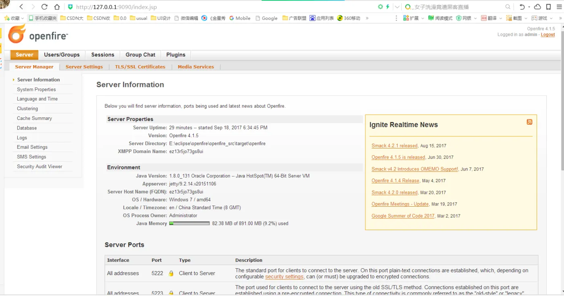The width and height of the screenshot is (564, 296).
Task: Show more bookmarks via the overflow chevron
Action: pos(367,18)
